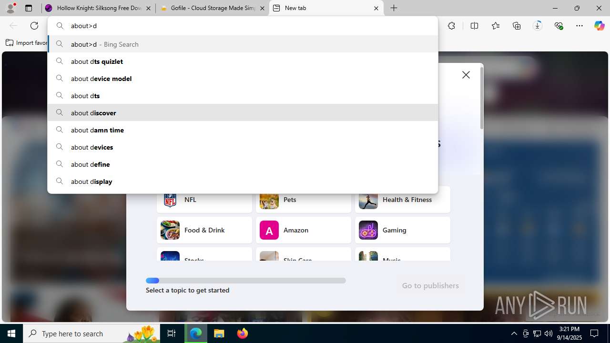610x343 pixels.
Task: Click Microsoft Edge taskbar icon
Action: coord(196,333)
